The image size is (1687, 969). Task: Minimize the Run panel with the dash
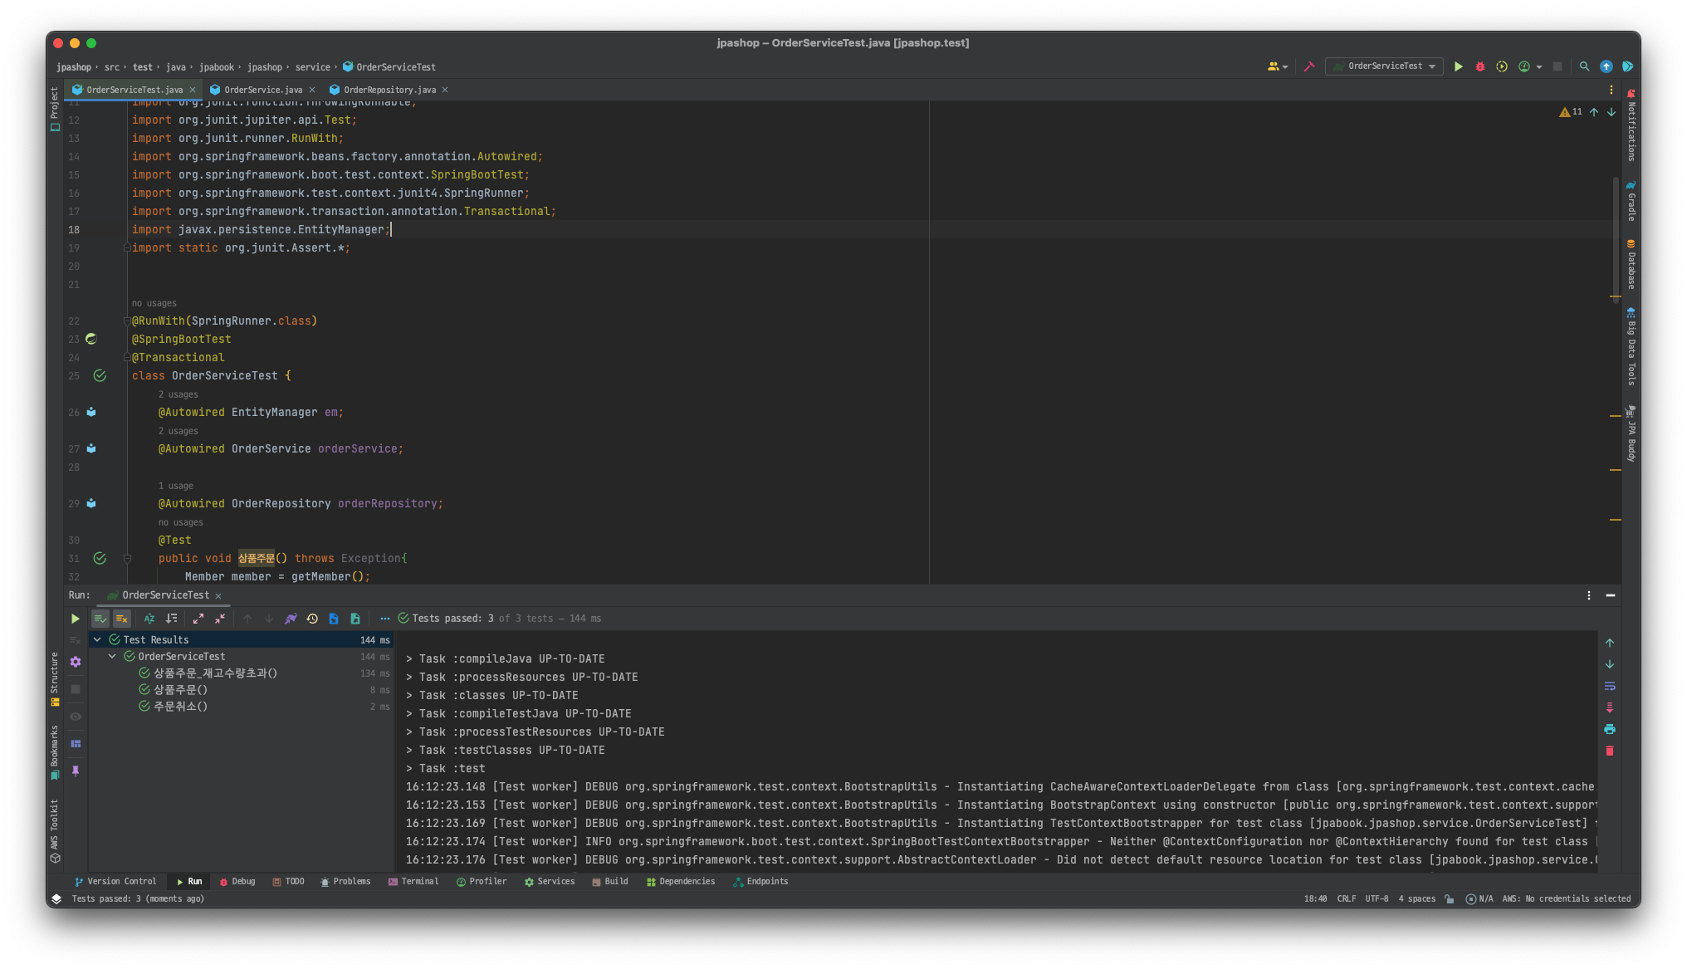[1611, 595]
